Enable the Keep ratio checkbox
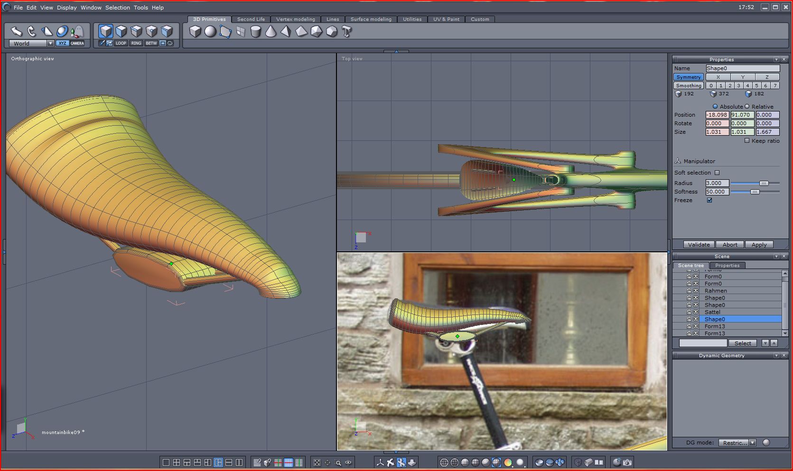793x471 pixels. pyautogui.click(x=747, y=141)
